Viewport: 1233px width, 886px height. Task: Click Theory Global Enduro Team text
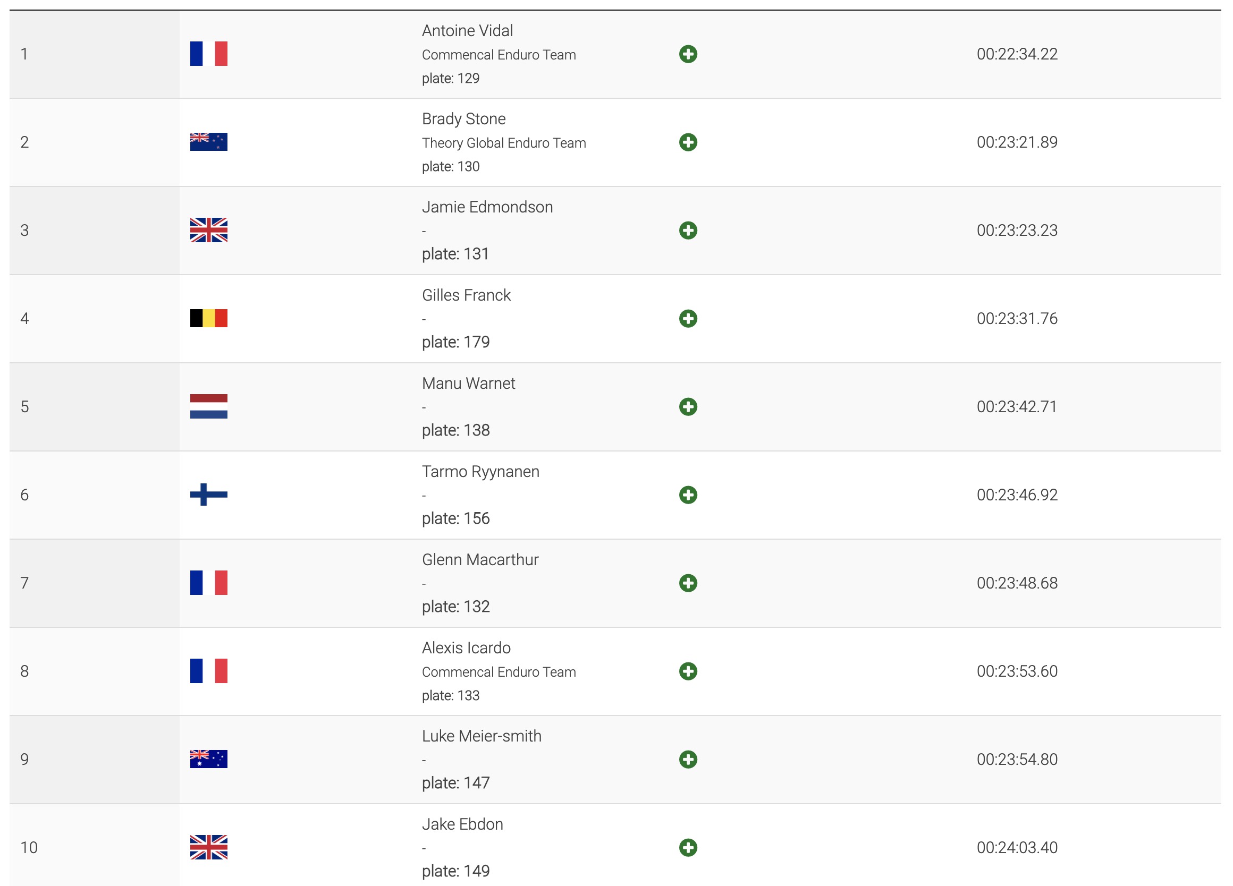503,143
